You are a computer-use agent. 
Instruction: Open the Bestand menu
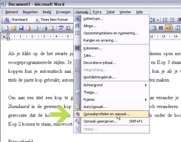coord(12,12)
